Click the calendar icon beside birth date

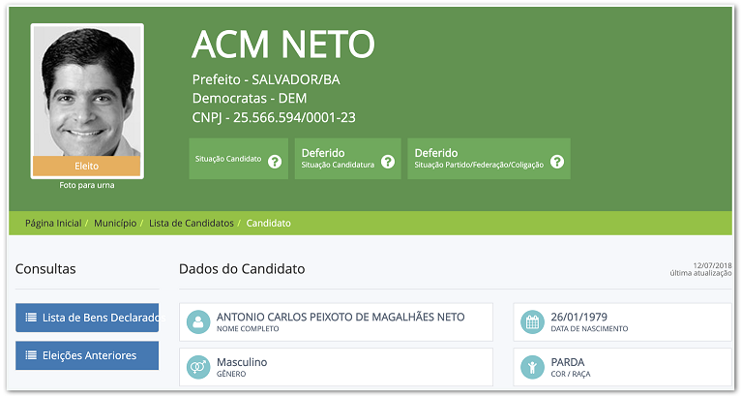coord(531,321)
